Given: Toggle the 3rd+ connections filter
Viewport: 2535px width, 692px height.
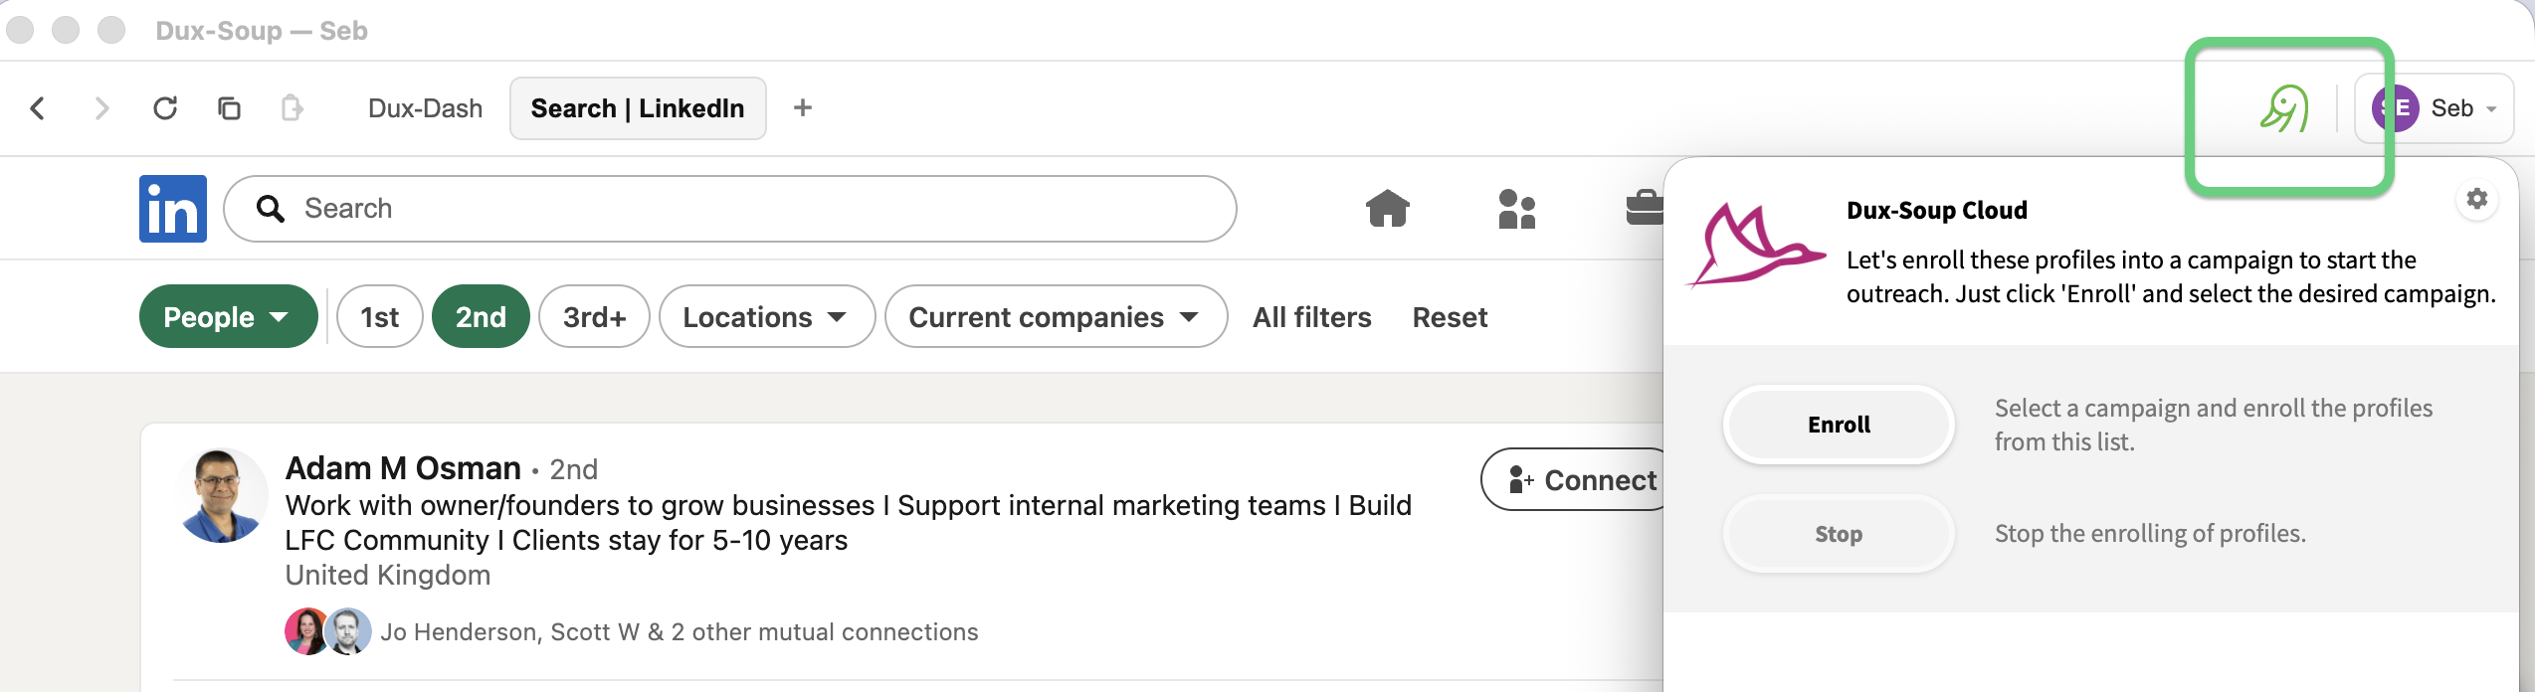Looking at the screenshot, I should [594, 317].
